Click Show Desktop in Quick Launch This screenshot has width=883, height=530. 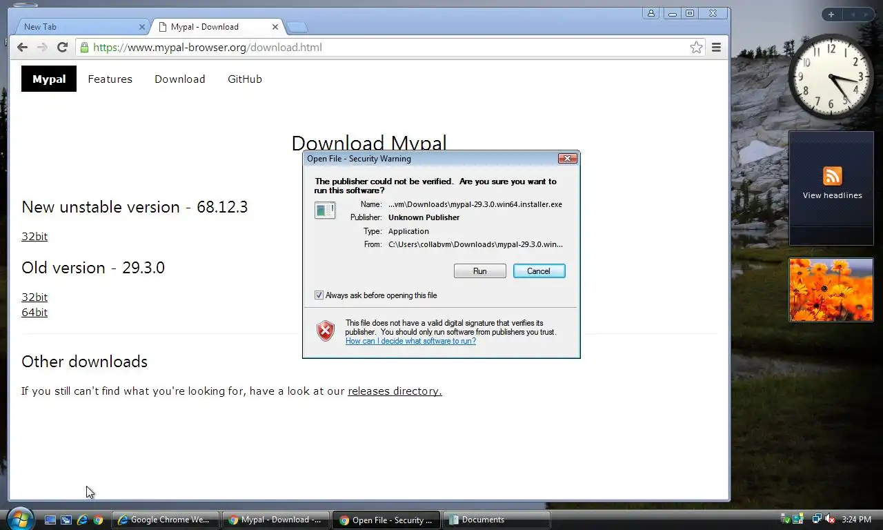[x=50, y=520]
